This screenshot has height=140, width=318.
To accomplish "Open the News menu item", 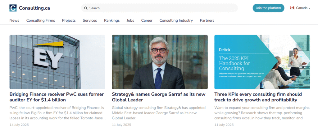I will pyautogui.click(x=14, y=20).
